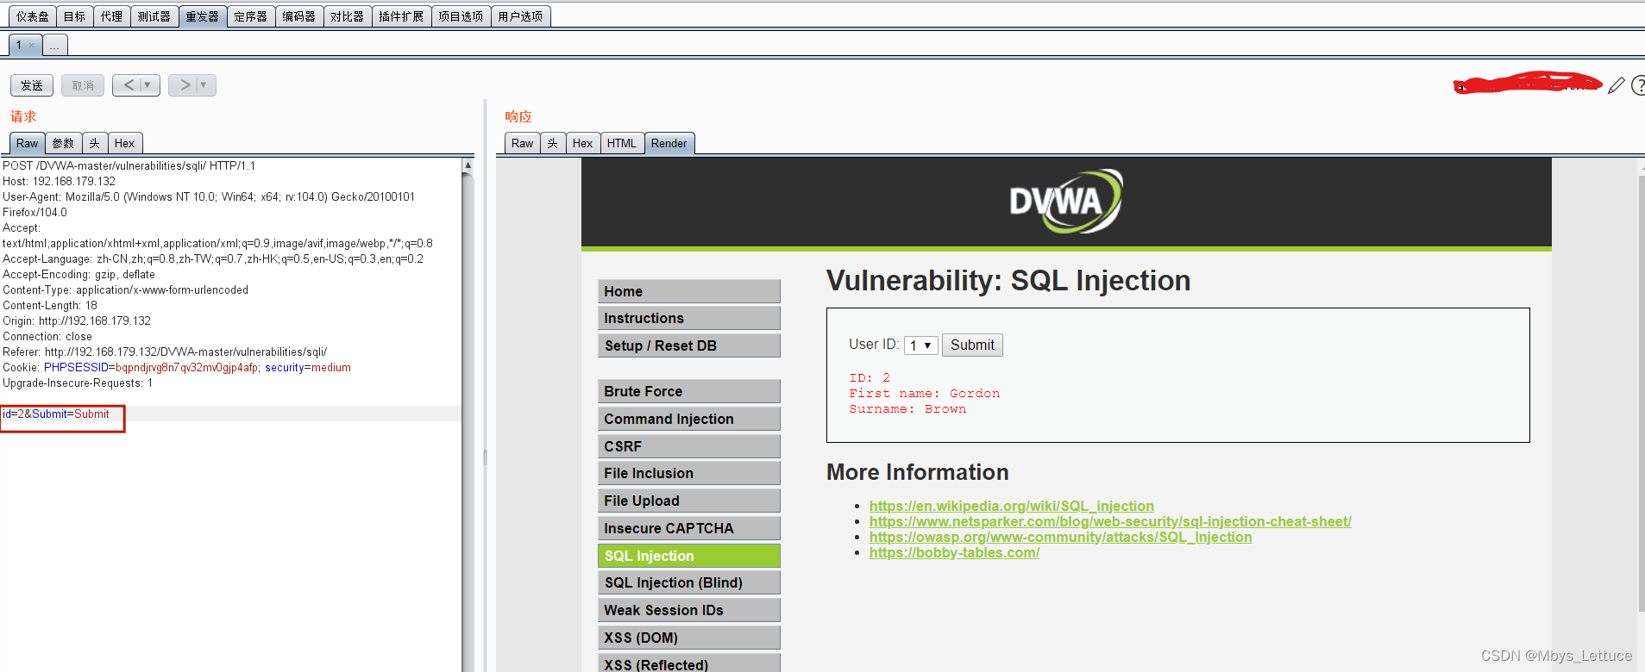Select the response Render tab
1645x672 pixels.
pos(669,143)
